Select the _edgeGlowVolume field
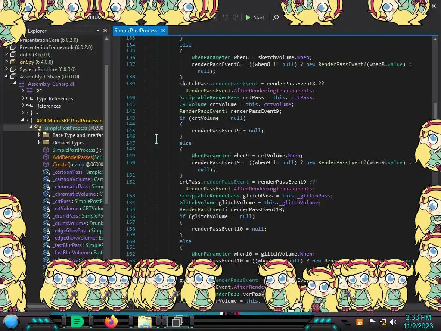 (78, 237)
